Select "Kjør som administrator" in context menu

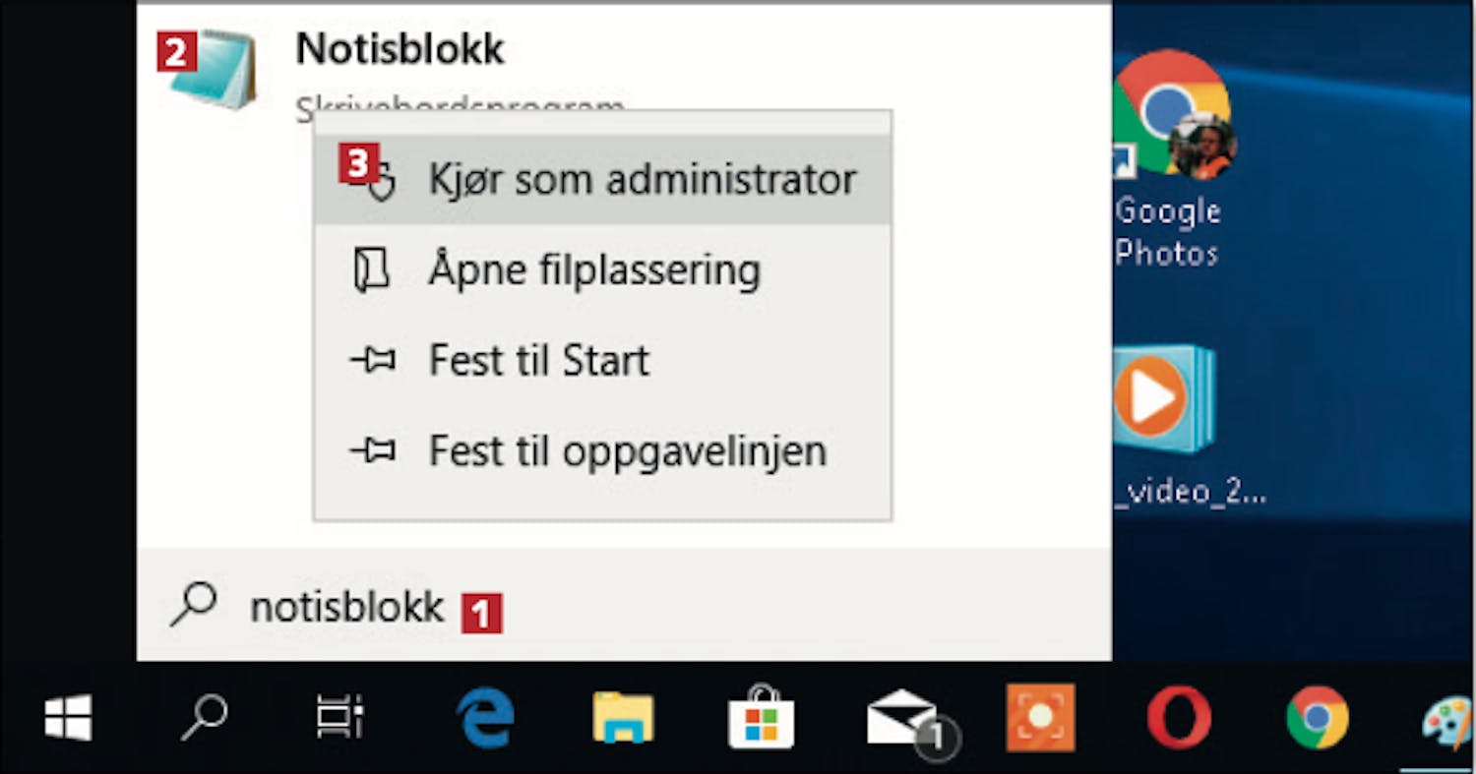point(602,179)
